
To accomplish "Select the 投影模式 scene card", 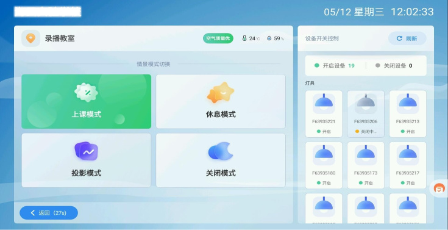I will 87,160.
